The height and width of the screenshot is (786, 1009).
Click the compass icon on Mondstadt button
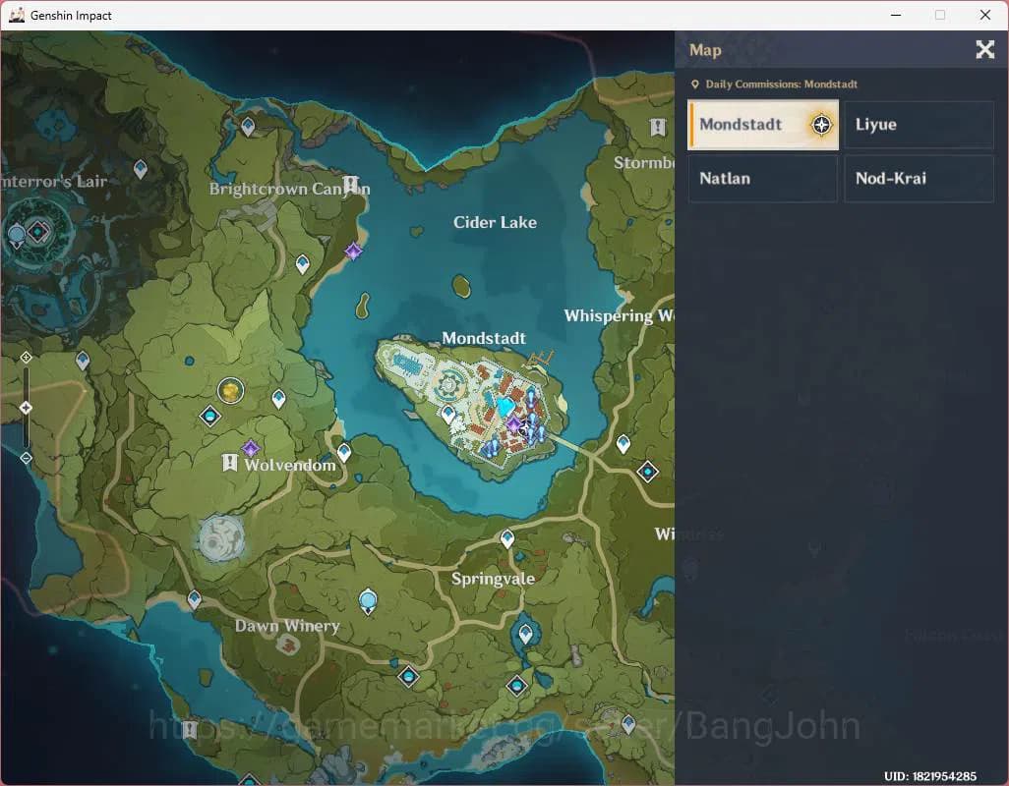point(821,125)
